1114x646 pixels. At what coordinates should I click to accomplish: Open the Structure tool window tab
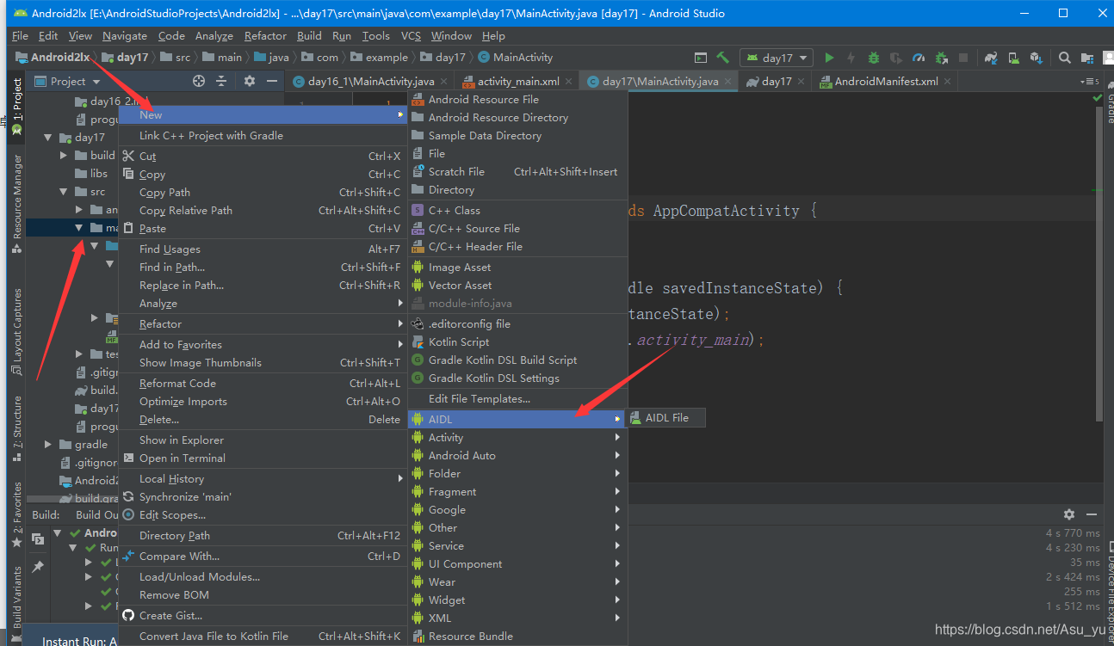pyautogui.click(x=16, y=428)
